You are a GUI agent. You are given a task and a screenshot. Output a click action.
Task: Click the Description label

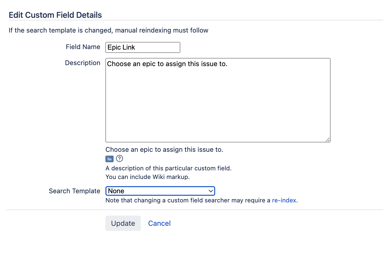tap(83, 63)
